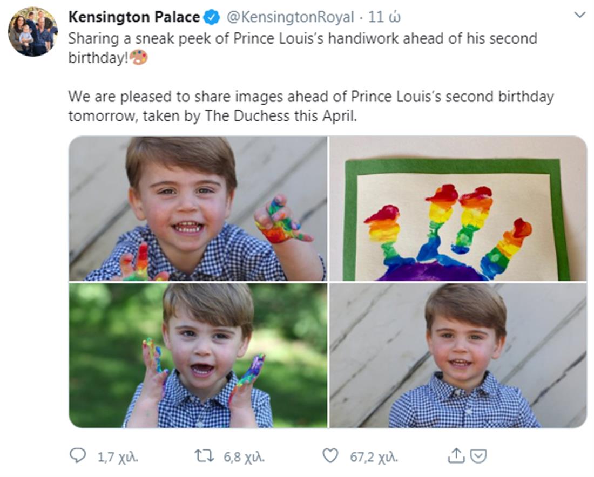Click the 6,8 χιλ. retweet count
594x477 pixels.
244,457
